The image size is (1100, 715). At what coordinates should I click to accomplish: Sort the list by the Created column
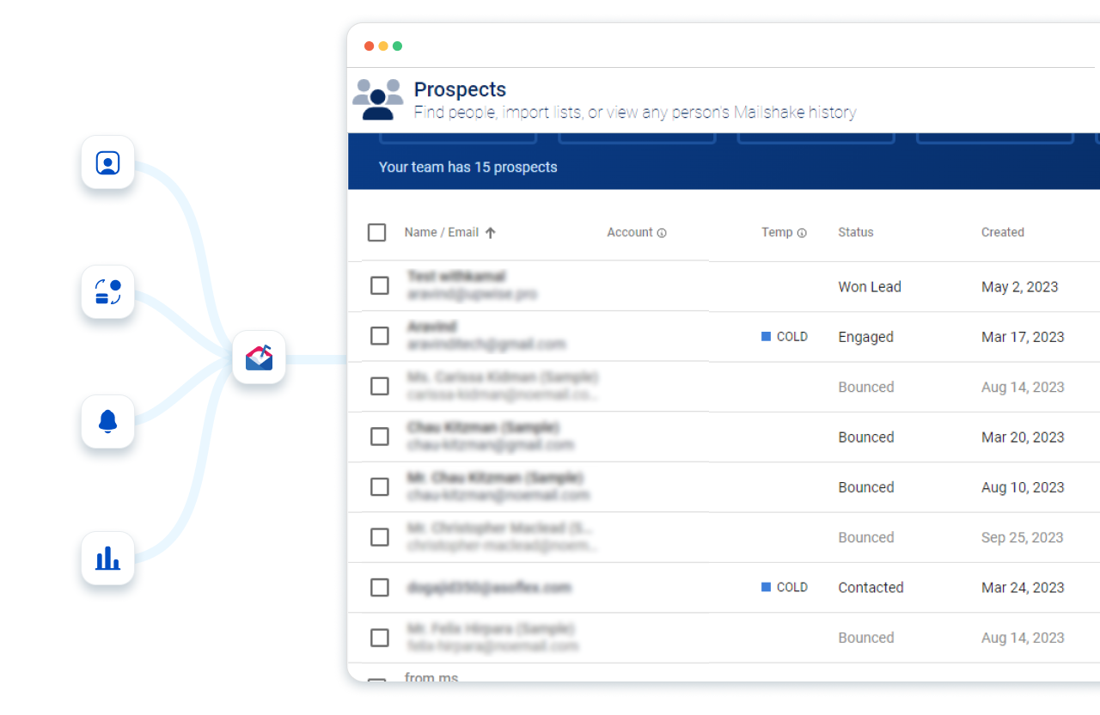(x=1003, y=232)
